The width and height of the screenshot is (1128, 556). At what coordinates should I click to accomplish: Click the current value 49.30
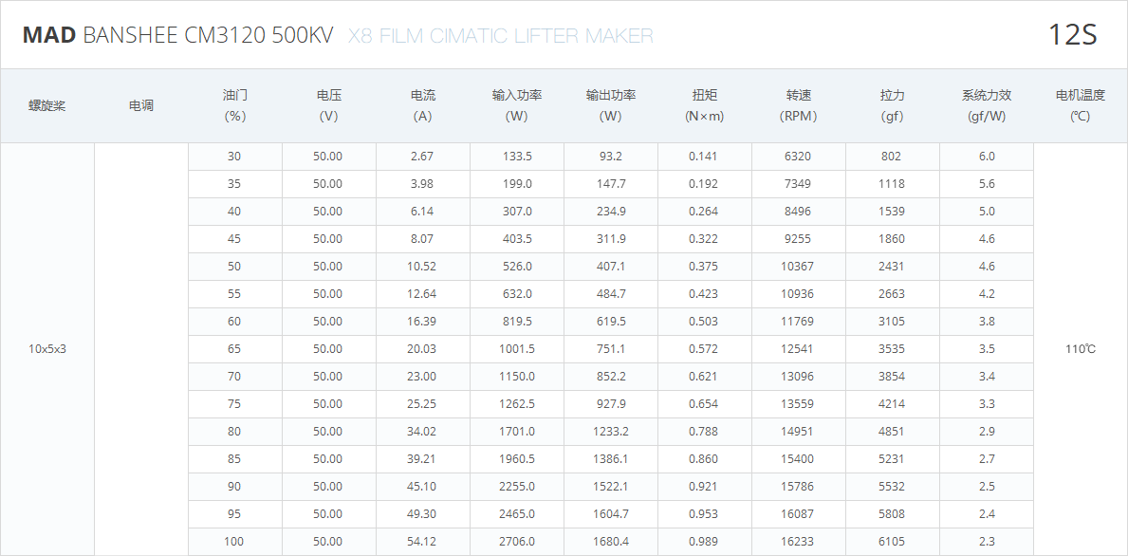point(421,513)
